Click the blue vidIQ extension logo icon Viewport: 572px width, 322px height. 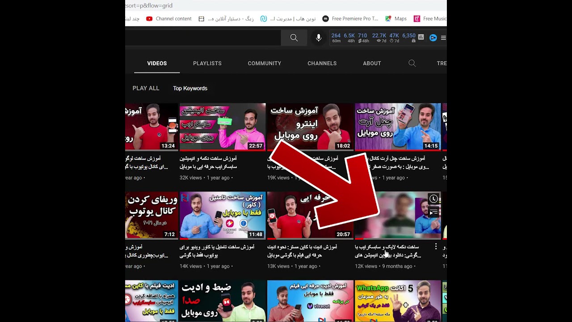(433, 38)
